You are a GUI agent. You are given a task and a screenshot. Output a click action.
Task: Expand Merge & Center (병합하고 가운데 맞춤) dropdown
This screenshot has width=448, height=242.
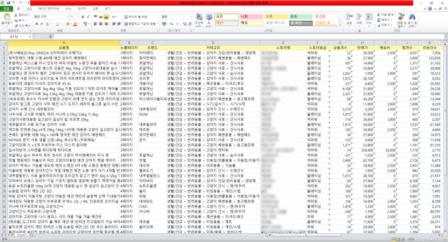[x=157, y=24]
